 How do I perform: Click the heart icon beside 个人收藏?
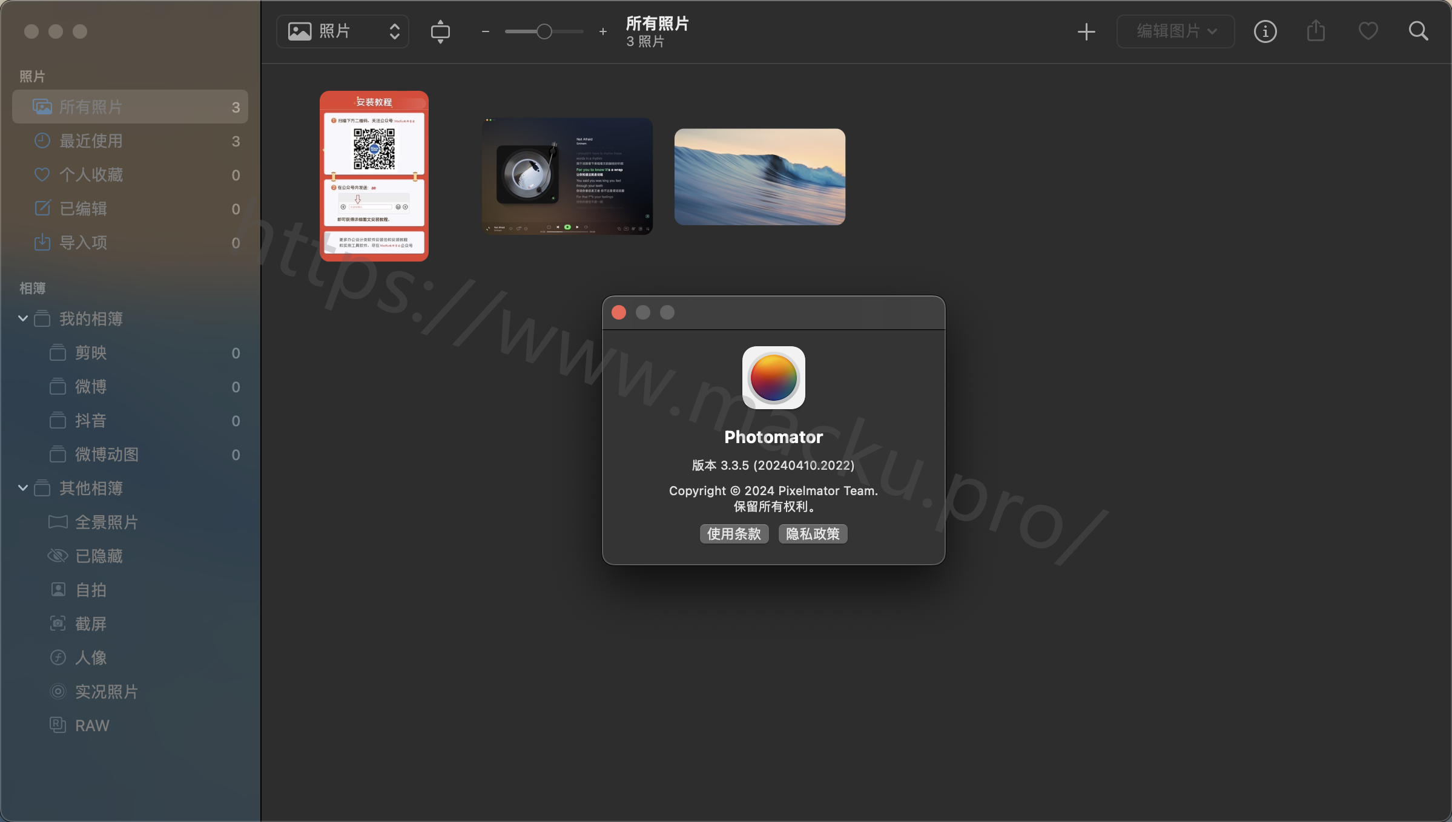tap(42, 174)
